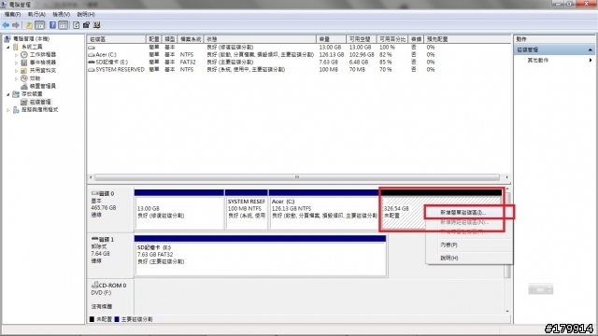Click drive icon of the Acer (C:) row
598x336 pixels.
[x=92, y=55]
